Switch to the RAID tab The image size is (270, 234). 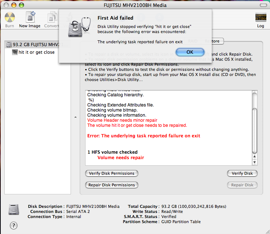click(x=193, y=41)
